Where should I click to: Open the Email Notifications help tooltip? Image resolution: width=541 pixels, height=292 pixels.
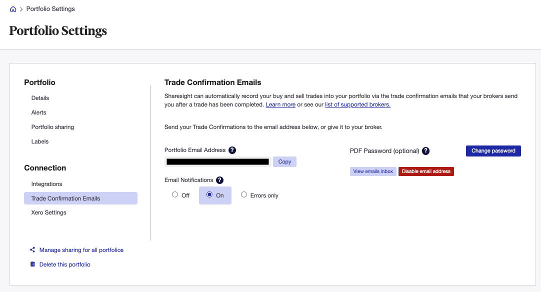tap(219, 179)
